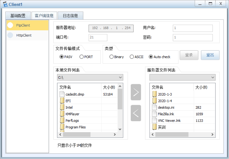This screenshot has width=229, height=159.
Task: Click the Intel folder icon
Action: pos(62,107)
